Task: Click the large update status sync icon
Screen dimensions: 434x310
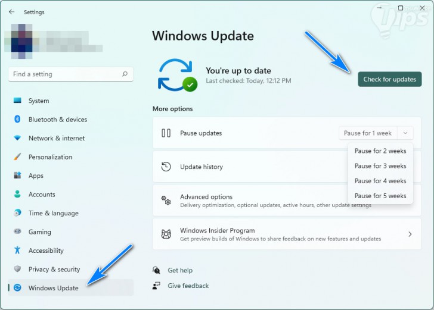Action: (x=178, y=75)
